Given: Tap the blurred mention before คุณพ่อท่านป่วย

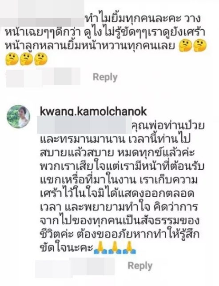Looking at the screenshot, I should [84, 125].
